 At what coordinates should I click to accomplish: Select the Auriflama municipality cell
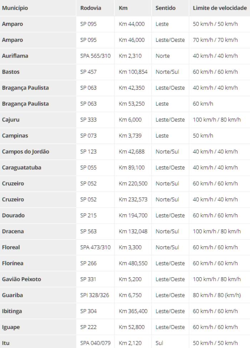click(x=15, y=56)
